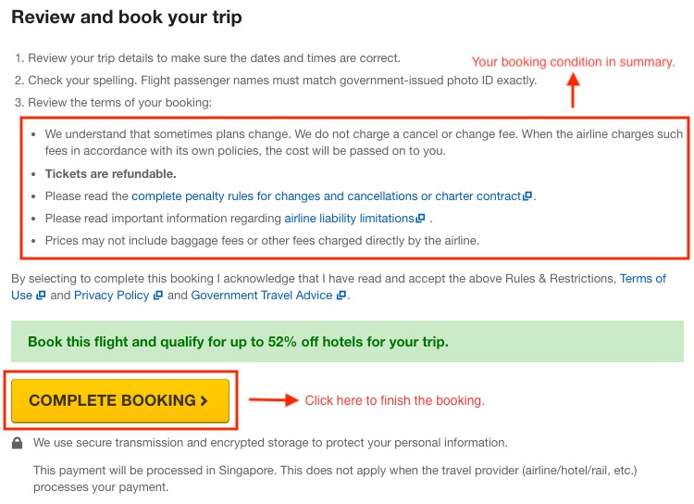Open the Government Travel Advice link

pyautogui.click(x=262, y=296)
